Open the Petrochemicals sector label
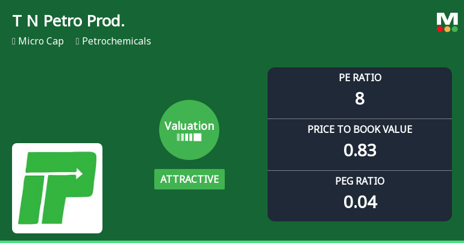Screen dimensions: 464x243 click(x=116, y=42)
